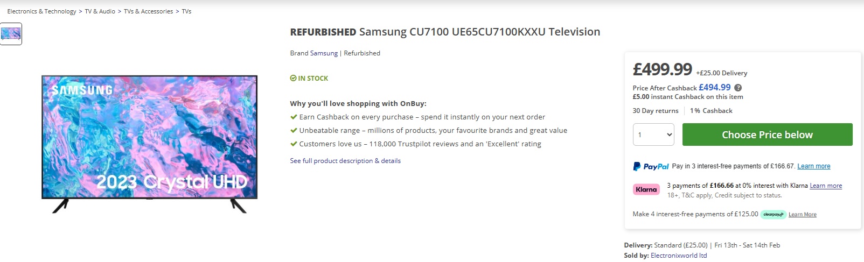Click PayPal Learn more link
This screenshot has height=262, width=864.
click(813, 166)
